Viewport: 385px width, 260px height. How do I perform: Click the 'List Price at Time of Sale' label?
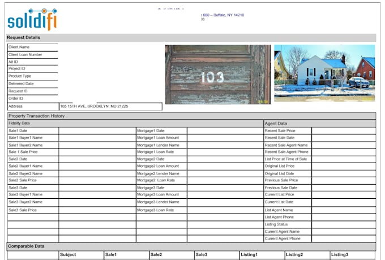point(286,159)
